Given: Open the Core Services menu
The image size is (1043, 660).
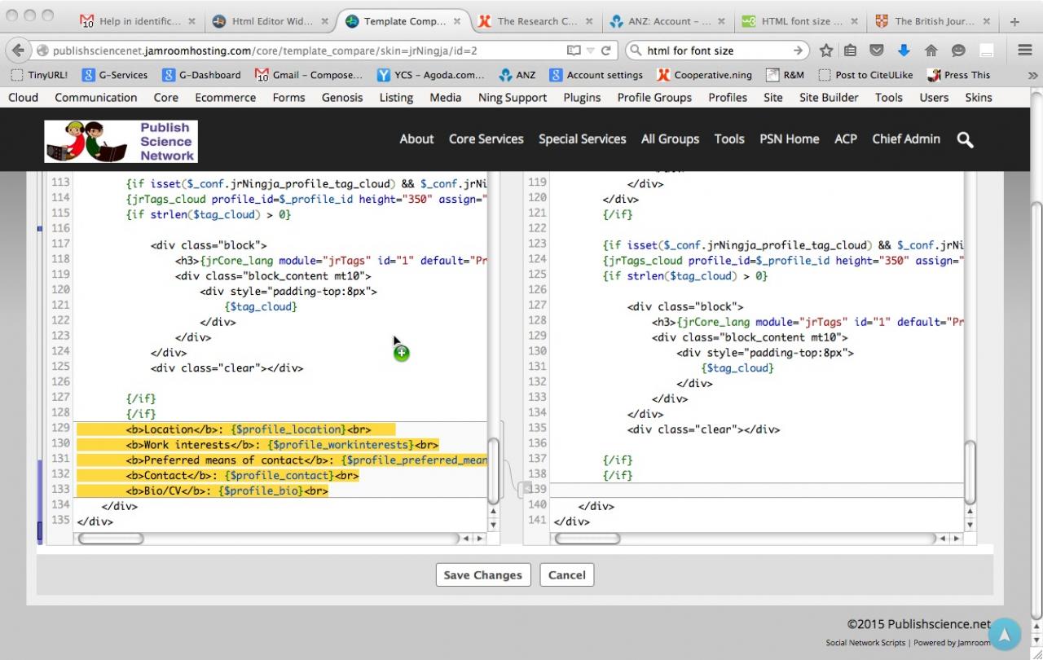Looking at the screenshot, I should (486, 139).
